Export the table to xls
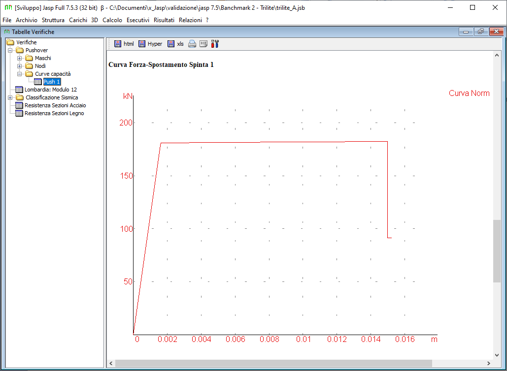This screenshot has width=507, height=371. (x=175, y=44)
